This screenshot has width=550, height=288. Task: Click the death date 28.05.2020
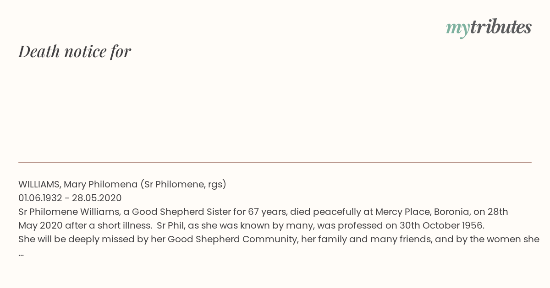(97, 198)
